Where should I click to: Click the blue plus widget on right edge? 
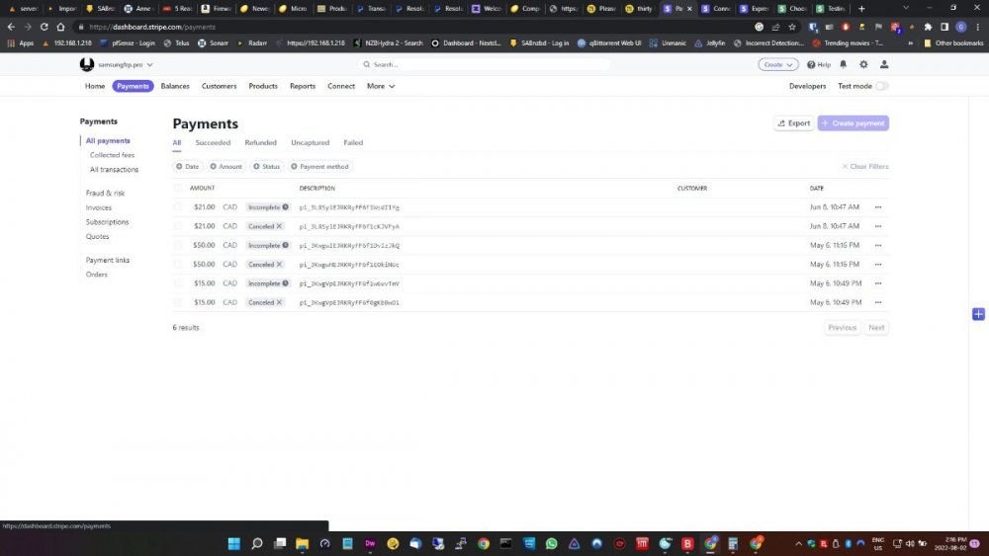coord(978,314)
